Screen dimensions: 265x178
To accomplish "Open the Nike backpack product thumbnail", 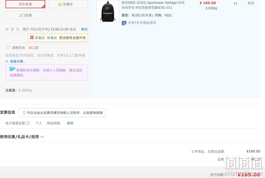I will [x=108, y=11].
